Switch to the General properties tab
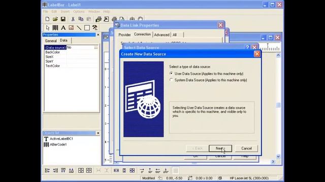 click(x=51, y=40)
